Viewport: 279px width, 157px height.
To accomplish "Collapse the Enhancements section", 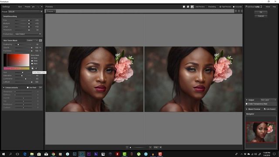I will click(4, 88).
